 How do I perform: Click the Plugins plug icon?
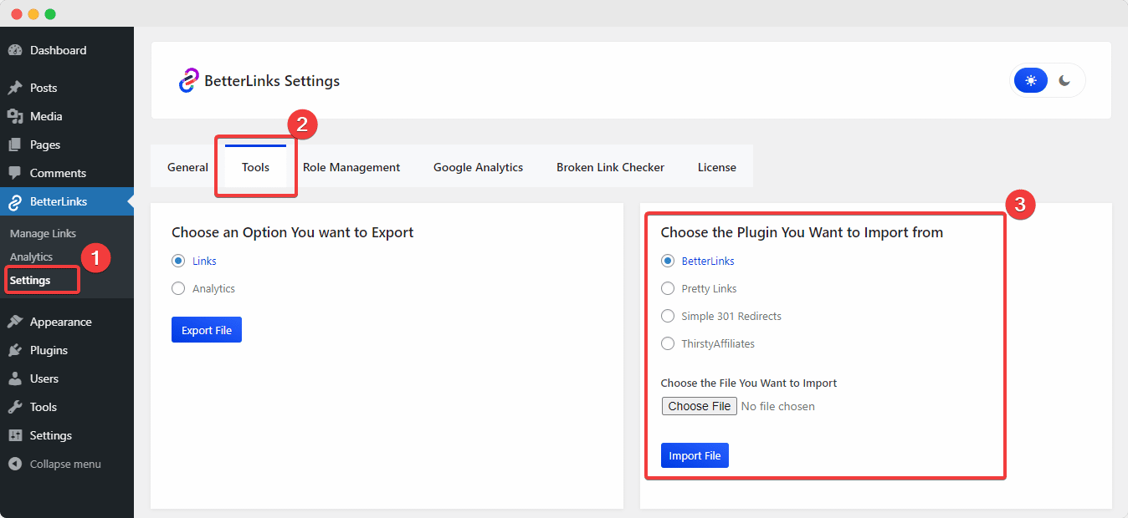pyautogui.click(x=14, y=350)
